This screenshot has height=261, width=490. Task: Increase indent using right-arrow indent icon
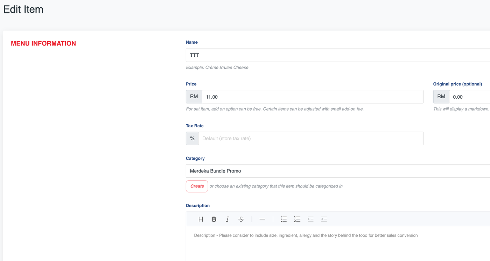[x=310, y=219]
